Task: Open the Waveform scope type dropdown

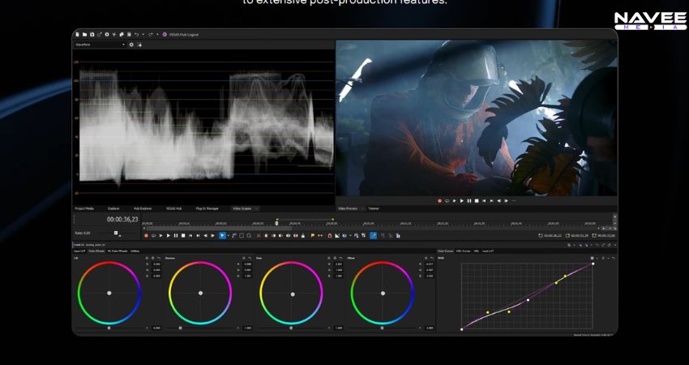Action: 101,45
